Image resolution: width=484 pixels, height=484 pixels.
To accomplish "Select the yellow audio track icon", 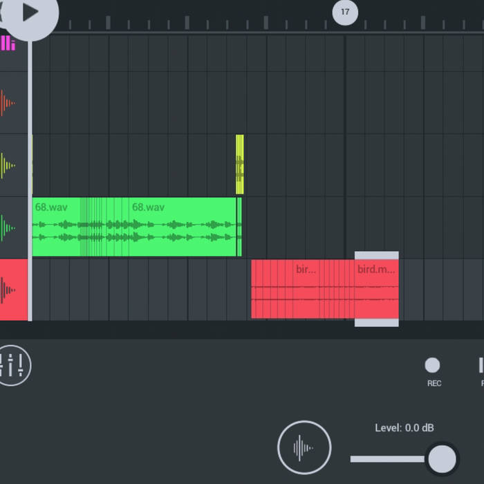I will click(x=8, y=165).
